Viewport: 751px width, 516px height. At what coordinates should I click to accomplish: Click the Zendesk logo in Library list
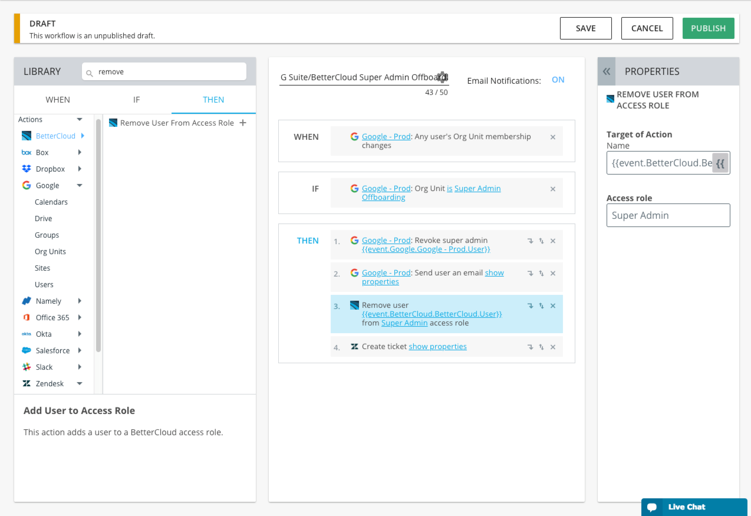26,383
